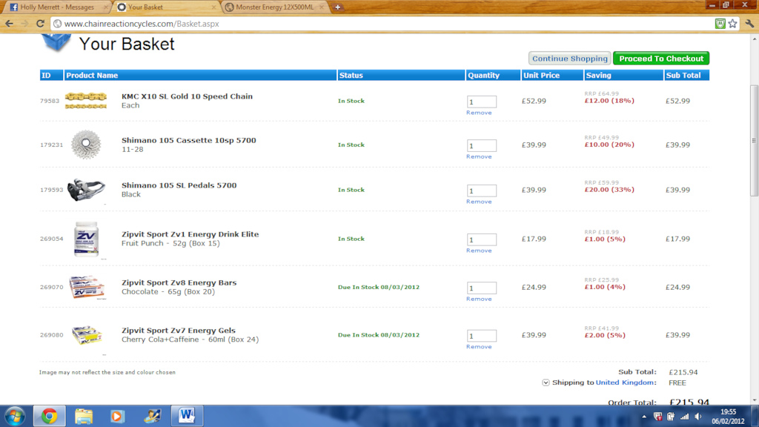Edit quantity for Zv8 Energy Bars
Screen dimensions: 759x427
pyautogui.click(x=482, y=288)
